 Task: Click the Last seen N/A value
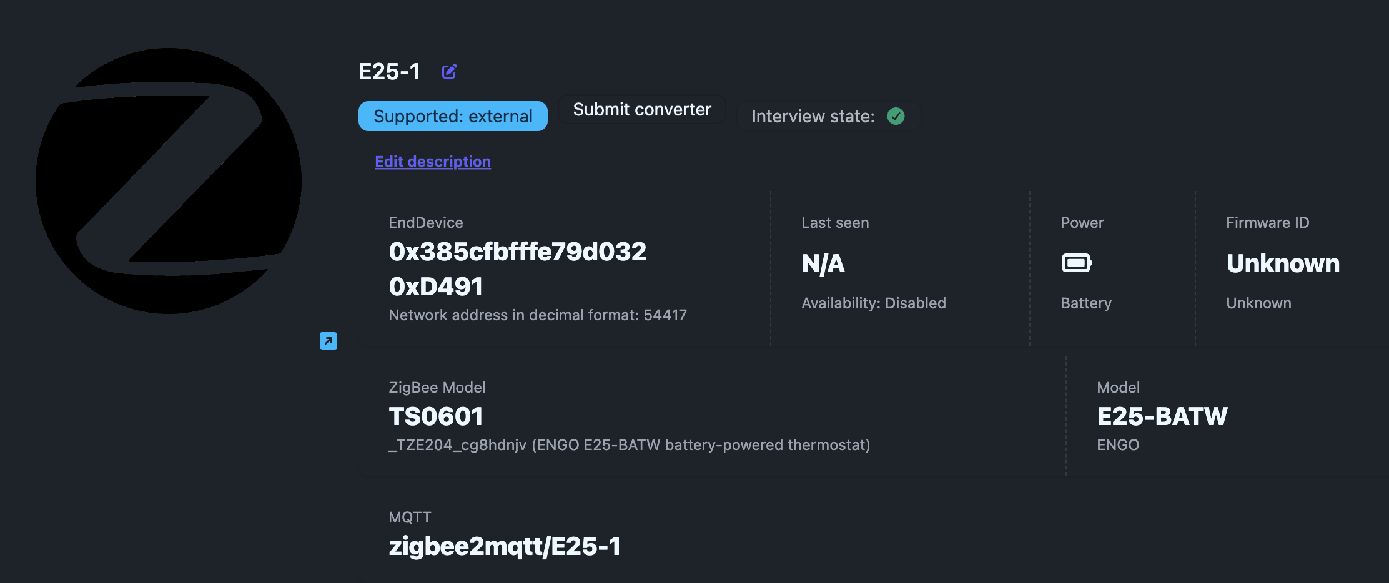pos(823,263)
